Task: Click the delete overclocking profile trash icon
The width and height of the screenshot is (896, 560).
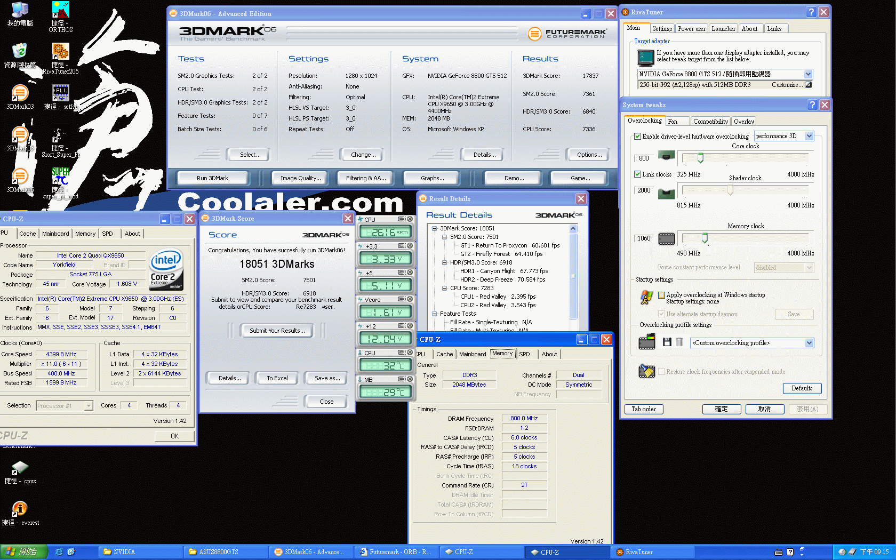Action: [x=679, y=342]
